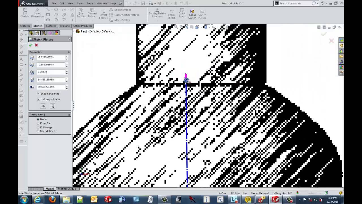The height and width of the screenshot is (204, 362).
Task: Accept Sketch Picture with green checkmark
Action: pos(31,45)
